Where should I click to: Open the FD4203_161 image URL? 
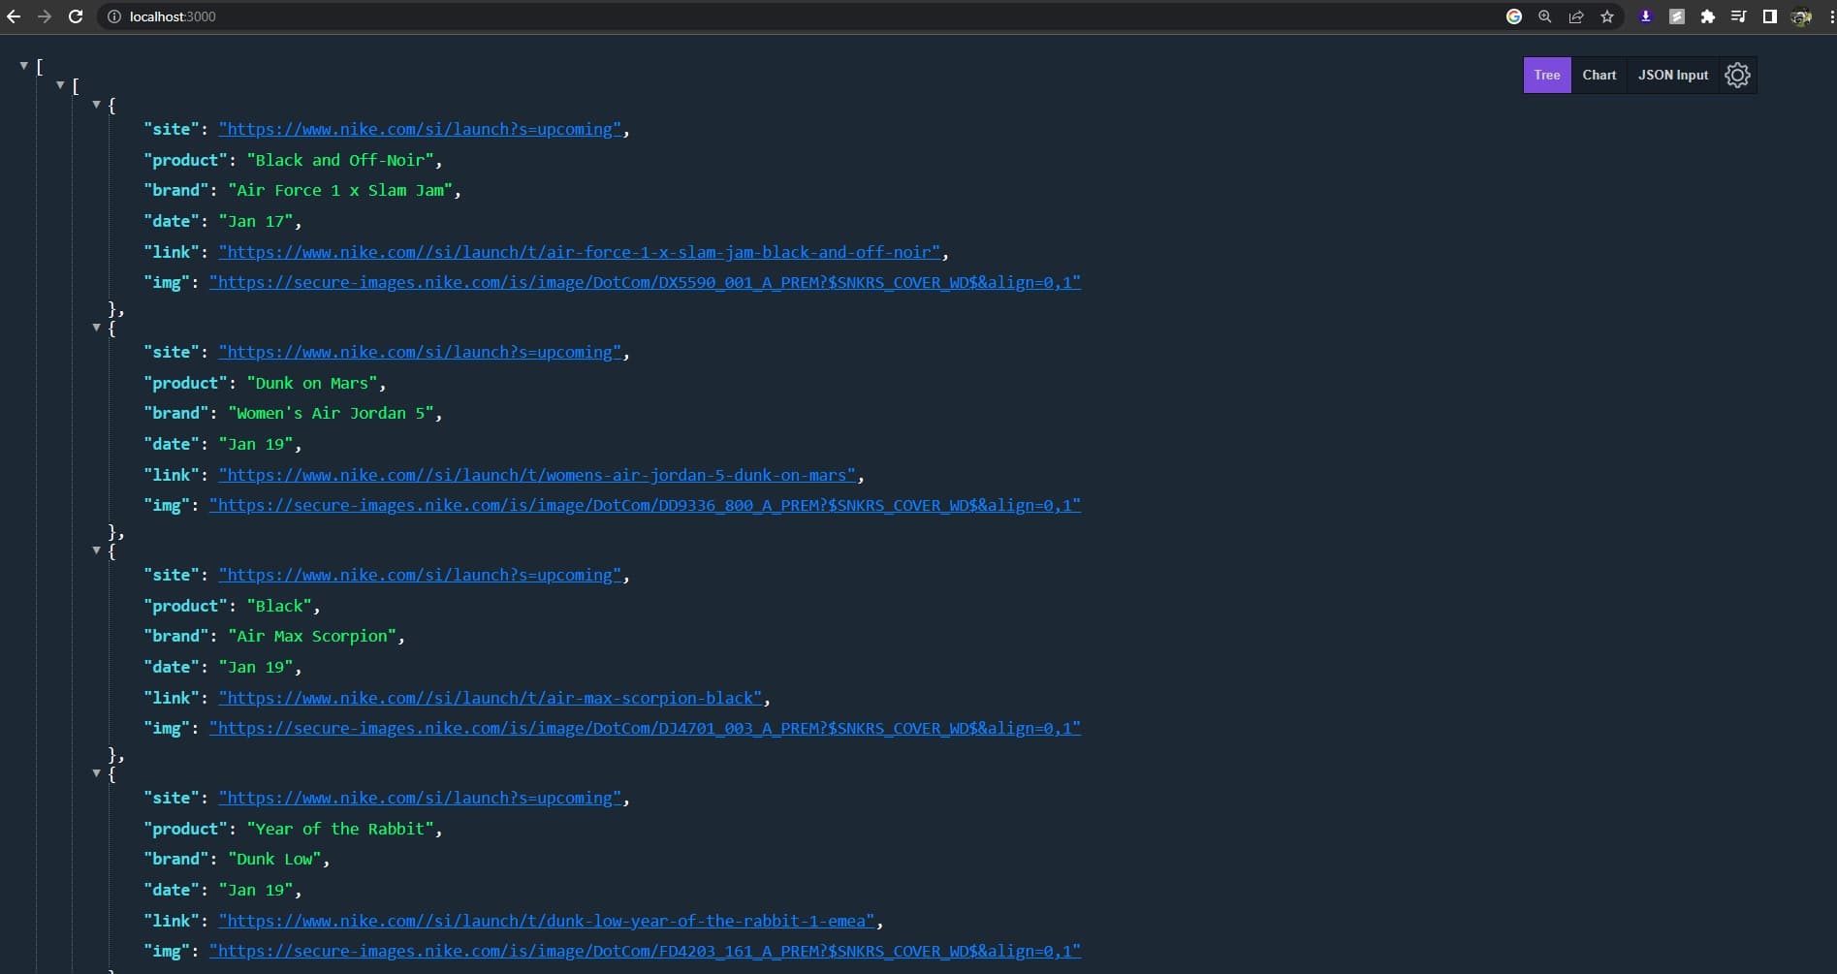[645, 951]
